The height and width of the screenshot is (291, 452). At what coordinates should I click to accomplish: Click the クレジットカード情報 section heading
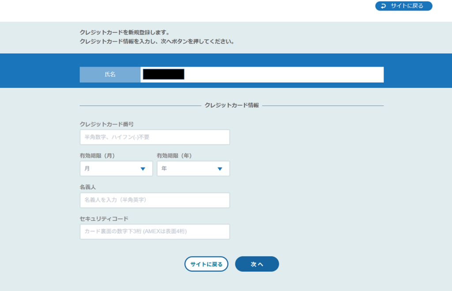click(232, 106)
